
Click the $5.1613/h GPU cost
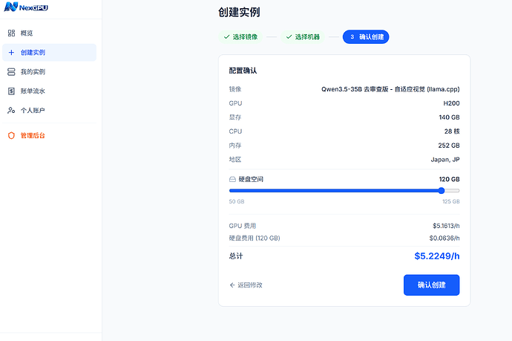click(x=446, y=226)
